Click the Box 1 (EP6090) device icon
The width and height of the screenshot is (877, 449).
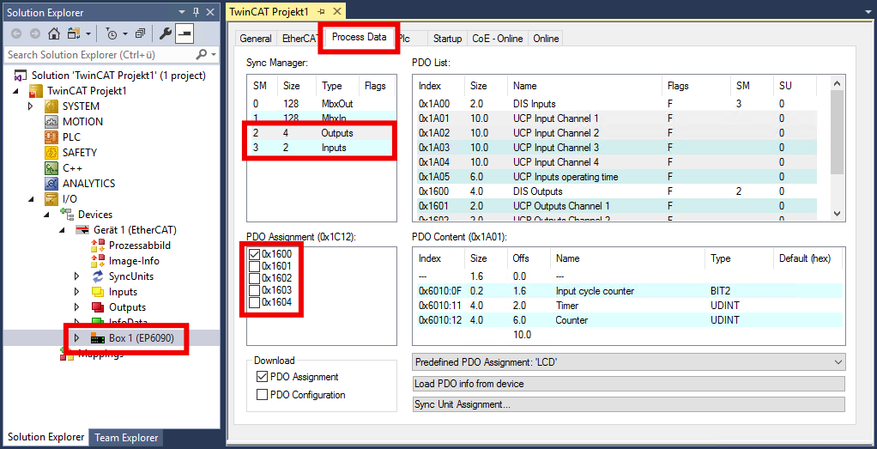[98, 339]
